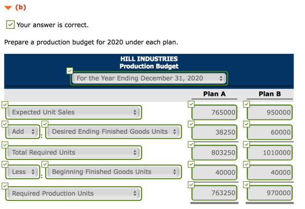The height and width of the screenshot is (209, 305).
Task: Click the Plan B column header
Action: pos(270,94)
